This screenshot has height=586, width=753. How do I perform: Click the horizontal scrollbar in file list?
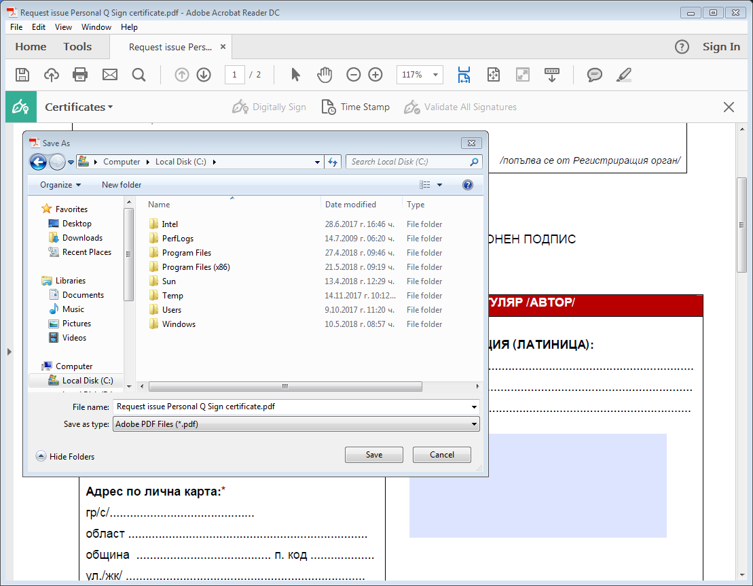pos(285,387)
